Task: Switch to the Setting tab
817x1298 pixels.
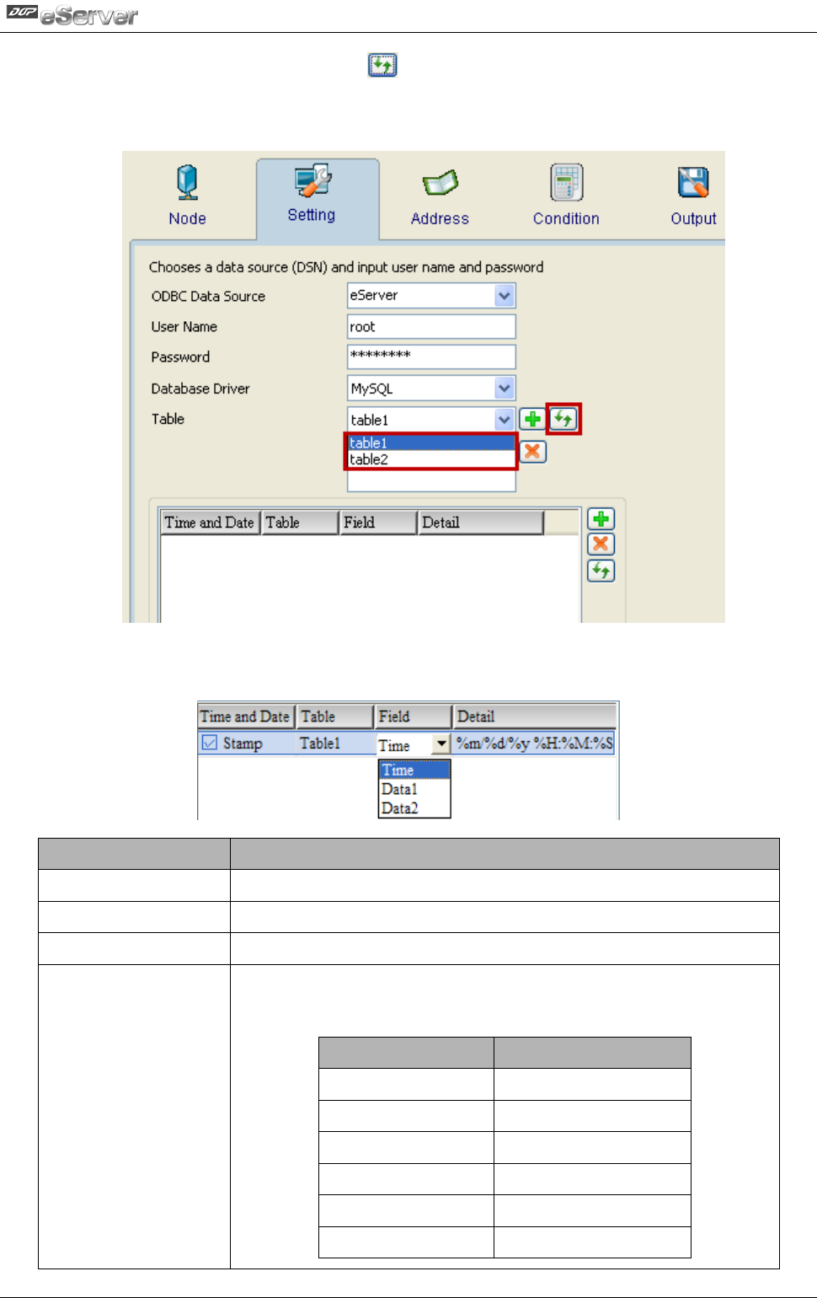Action: pyautogui.click(x=318, y=199)
